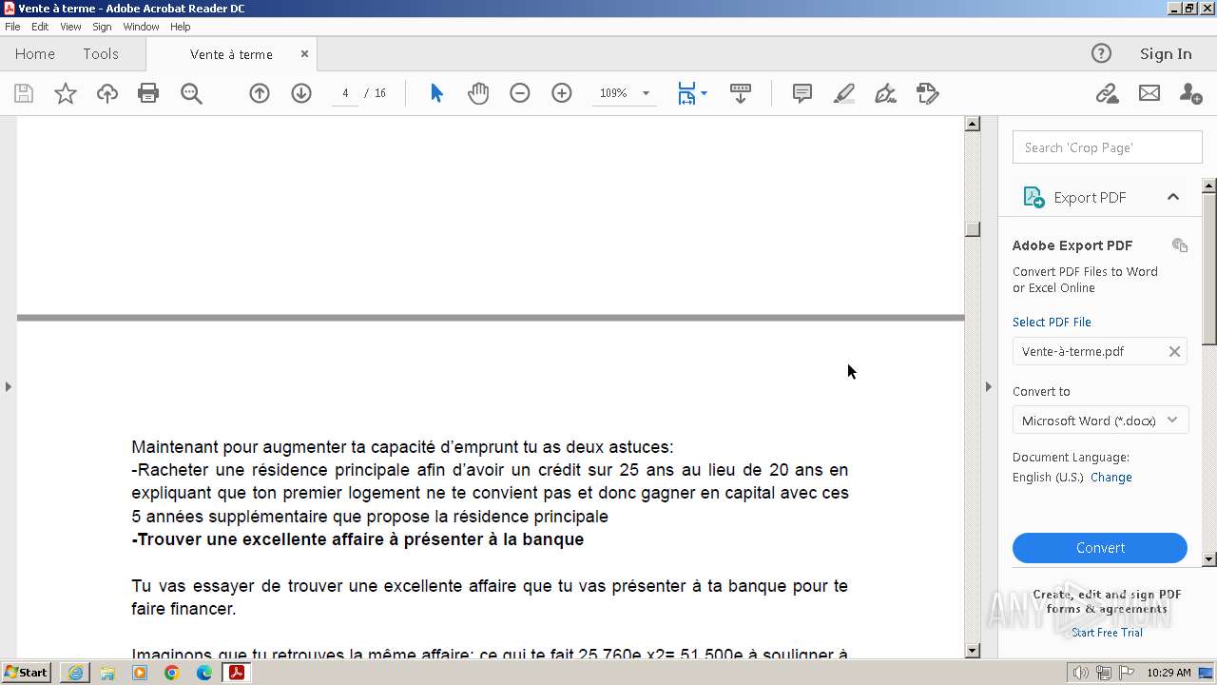This screenshot has height=685, width=1217.
Task: Open the Request signatures tool icon
Action: (928, 93)
